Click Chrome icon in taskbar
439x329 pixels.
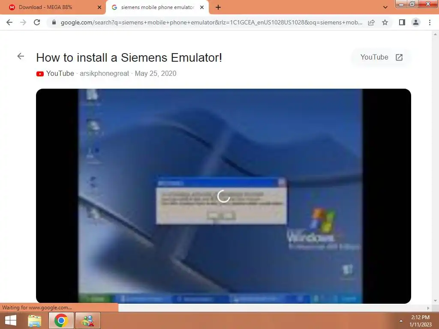click(61, 320)
